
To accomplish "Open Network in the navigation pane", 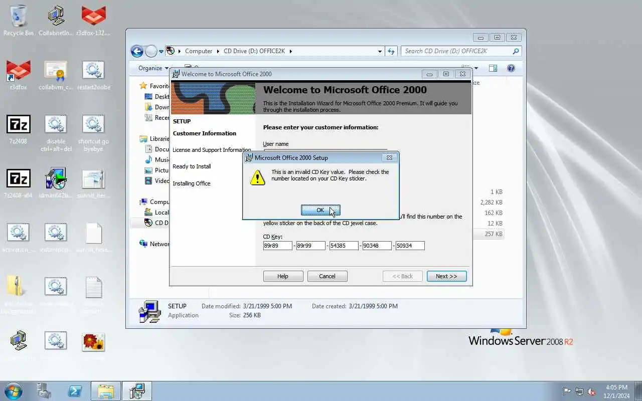I will pyautogui.click(x=154, y=244).
